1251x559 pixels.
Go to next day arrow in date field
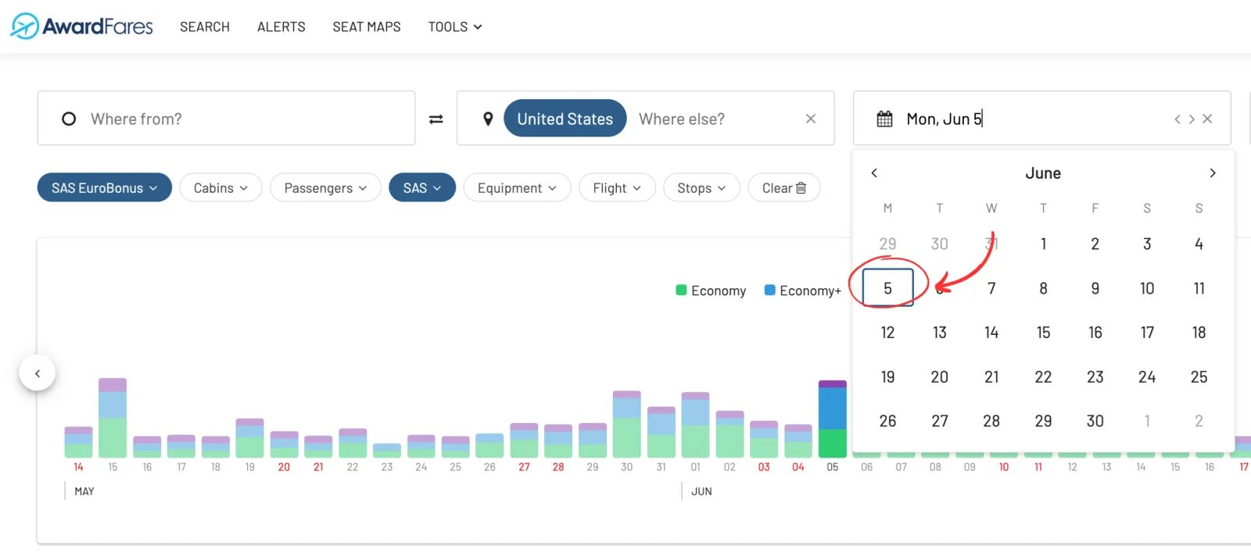click(1192, 119)
